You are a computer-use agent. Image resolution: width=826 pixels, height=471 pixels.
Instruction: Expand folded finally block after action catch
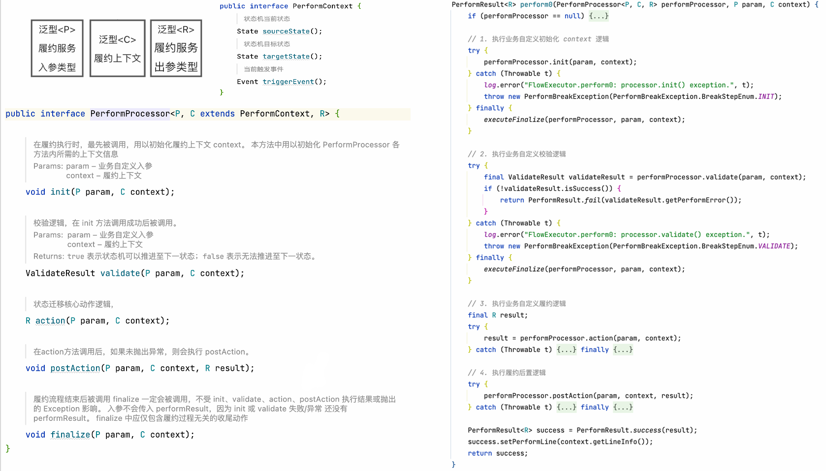[623, 350]
